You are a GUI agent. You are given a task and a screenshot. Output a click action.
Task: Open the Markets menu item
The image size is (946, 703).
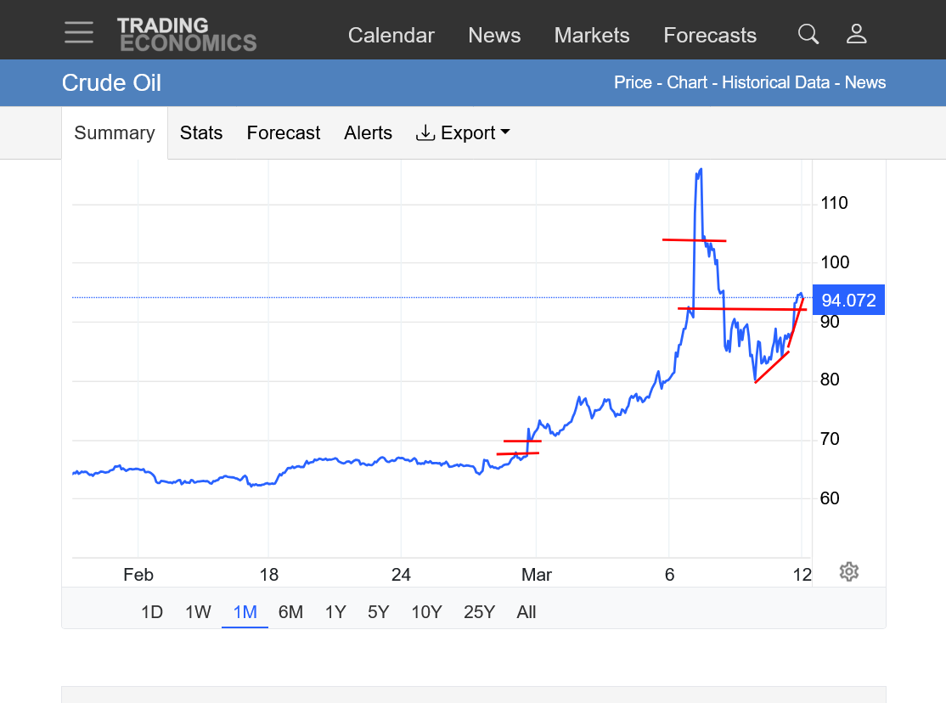[x=592, y=36]
